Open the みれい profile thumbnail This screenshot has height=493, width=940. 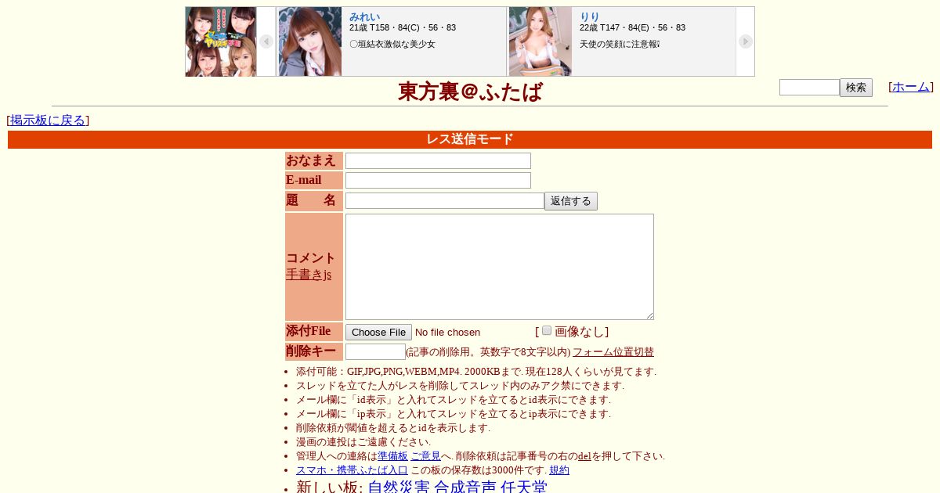[310, 41]
